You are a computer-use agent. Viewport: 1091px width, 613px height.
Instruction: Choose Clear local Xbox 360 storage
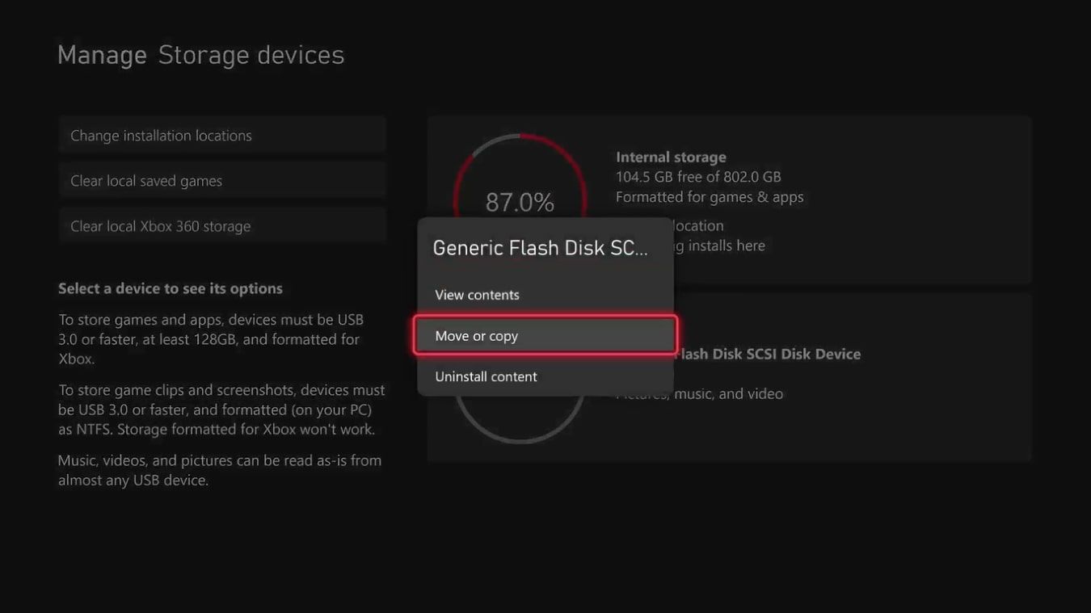point(222,226)
